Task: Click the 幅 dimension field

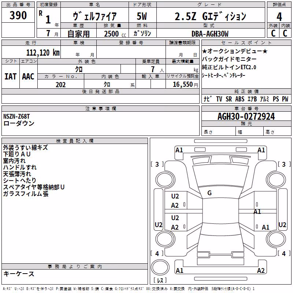Action: [250, 131]
